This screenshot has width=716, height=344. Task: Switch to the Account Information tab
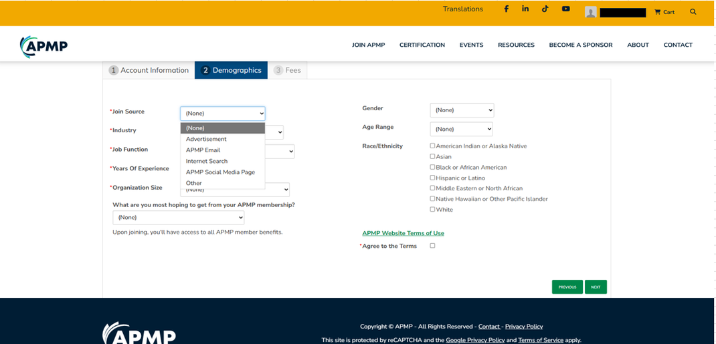tap(149, 70)
